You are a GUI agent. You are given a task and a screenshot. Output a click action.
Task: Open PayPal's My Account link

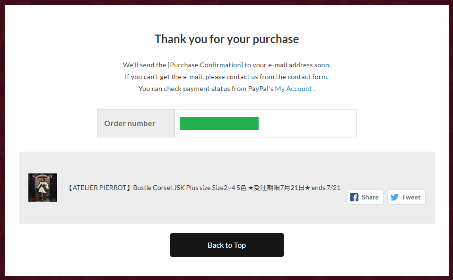(x=293, y=89)
